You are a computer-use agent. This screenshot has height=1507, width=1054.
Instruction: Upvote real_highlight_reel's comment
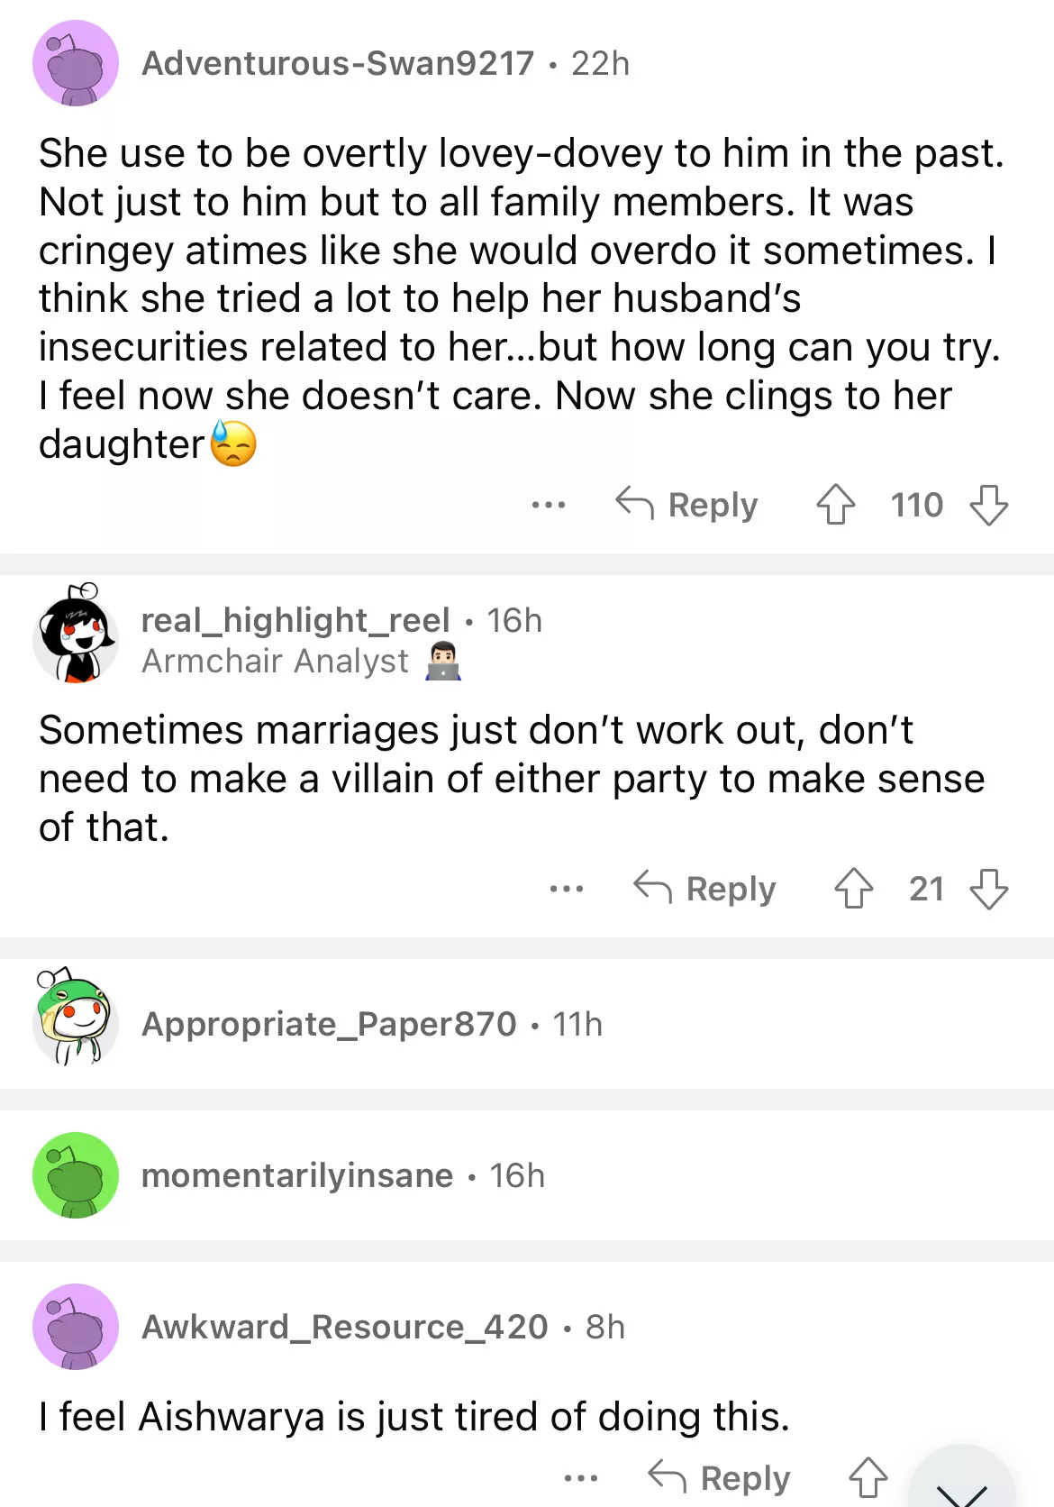coord(853,889)
